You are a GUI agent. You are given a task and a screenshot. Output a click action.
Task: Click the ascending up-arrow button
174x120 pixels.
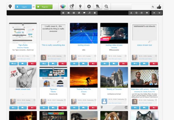pyautogui.click(x=154, y=13)
